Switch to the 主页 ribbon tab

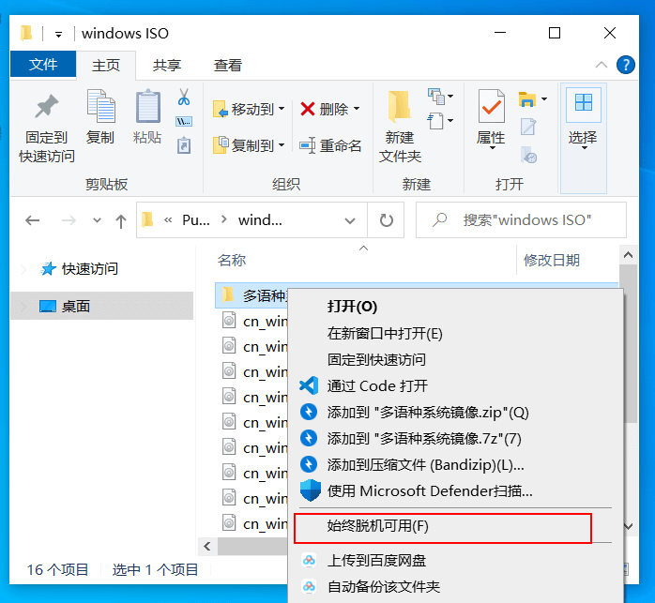click(x=106, y=65)
